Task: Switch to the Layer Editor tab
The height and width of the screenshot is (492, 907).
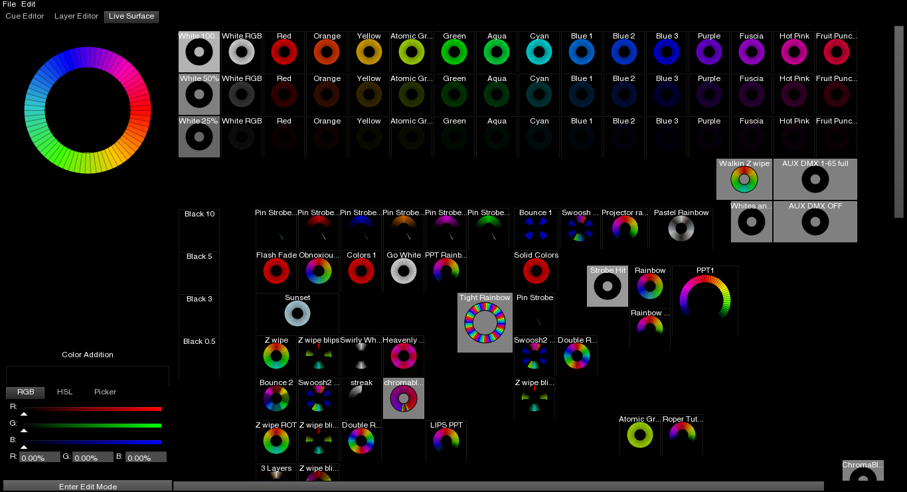Action: click(x=76, y=16)
